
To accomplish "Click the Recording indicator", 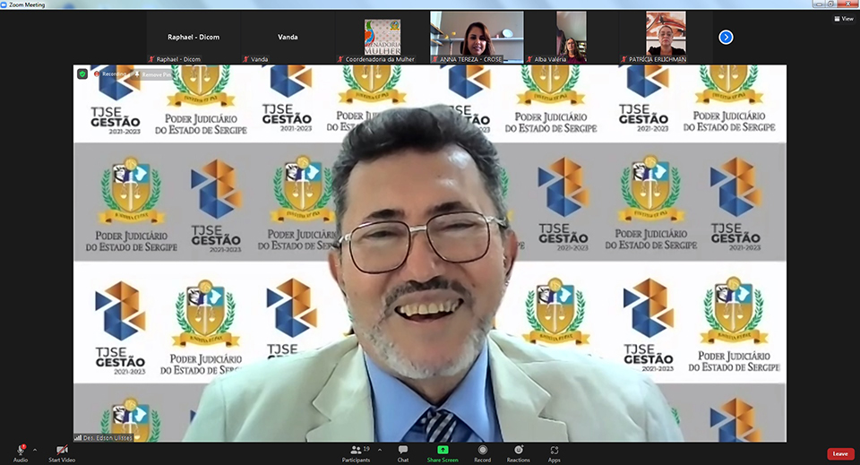I will pos(111,74).
